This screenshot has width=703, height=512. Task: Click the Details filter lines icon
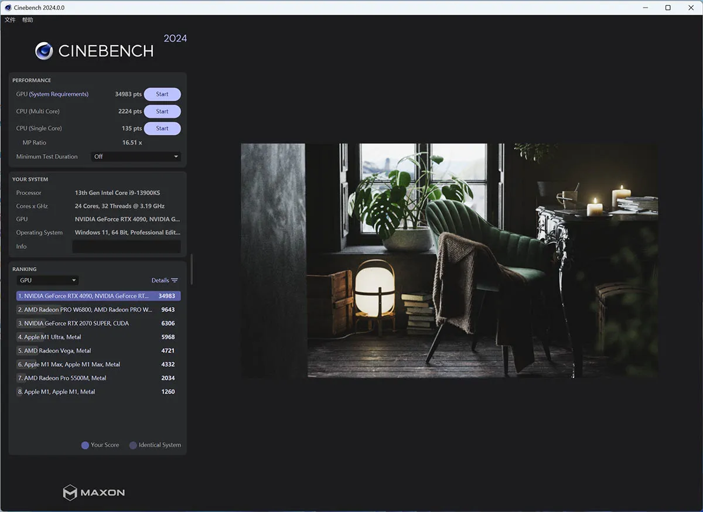point(175,281)
